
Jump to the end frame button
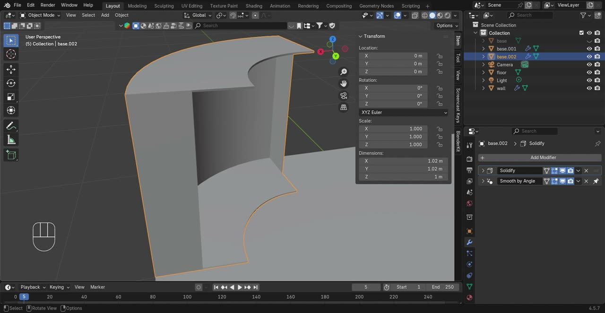coord(256,287)
